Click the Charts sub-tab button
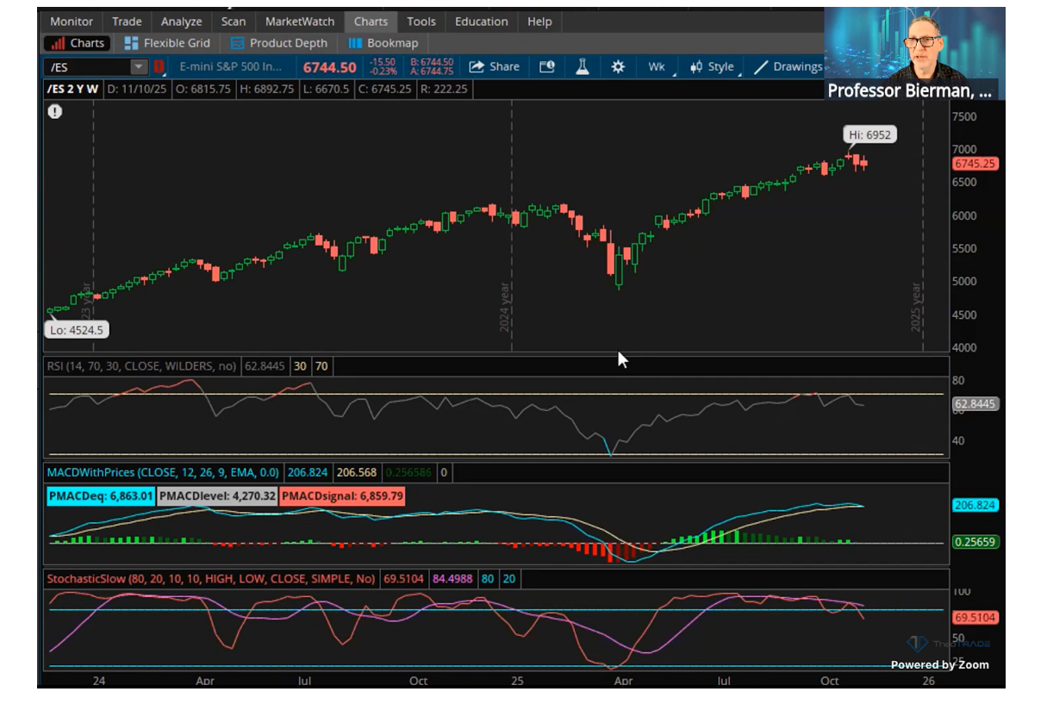The height and width of the screenshot is (704, 1047). (x=78, y=43)
